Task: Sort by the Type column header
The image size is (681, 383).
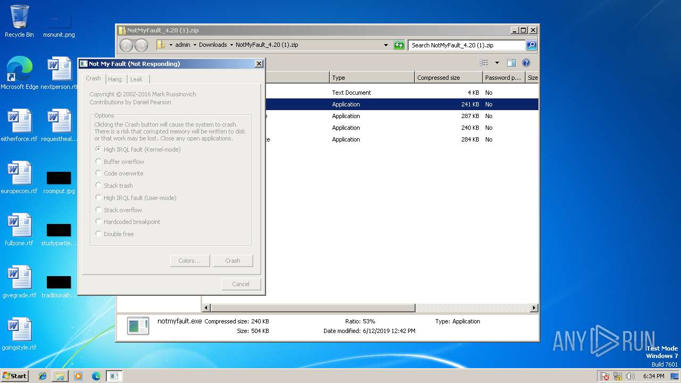Action: click(372, 78)
